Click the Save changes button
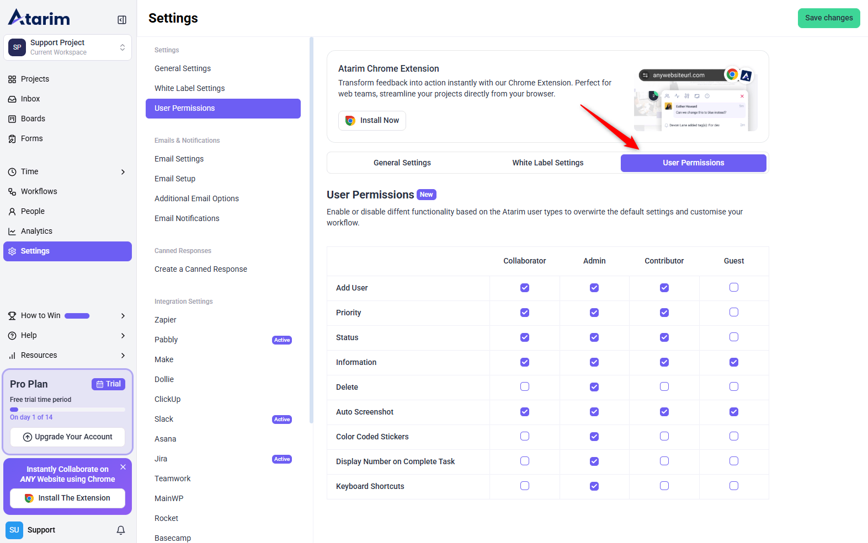 tap(828, 18)
